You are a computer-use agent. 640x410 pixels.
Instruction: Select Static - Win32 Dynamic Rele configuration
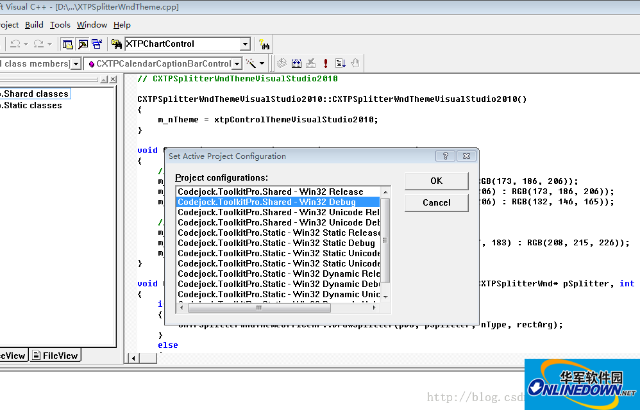point(278,274)
